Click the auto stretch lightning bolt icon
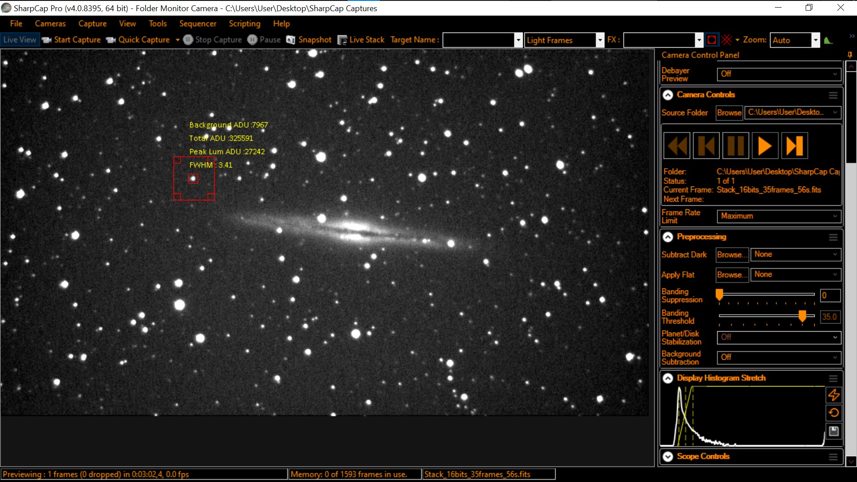The width and height of the screenshot is (857, 482). 834,395
